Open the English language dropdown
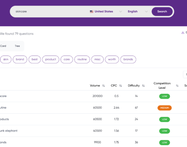 click(138, 11)
